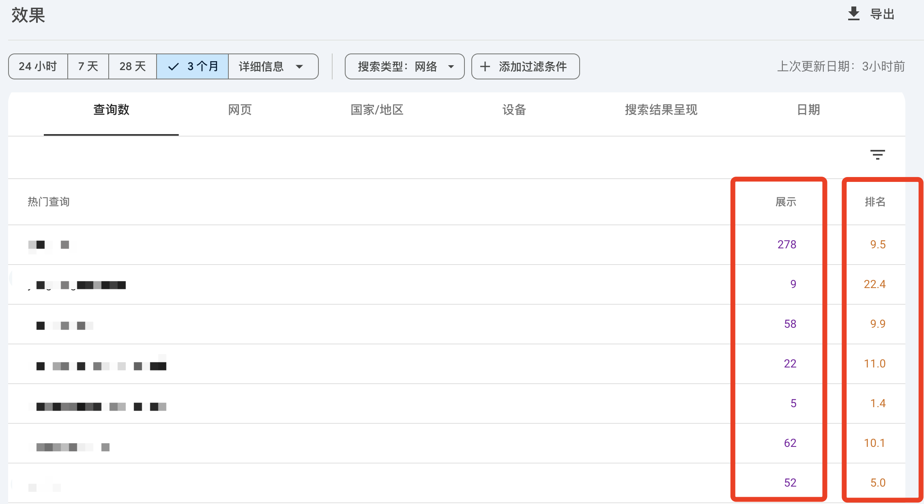The image size is (924, 504).
Task: Click the export download icon
Action: point(853,14)
